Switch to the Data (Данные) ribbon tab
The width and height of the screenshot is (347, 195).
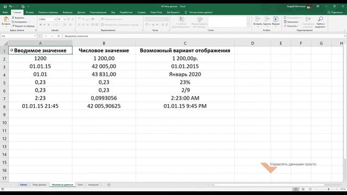[x=81, y=12]
